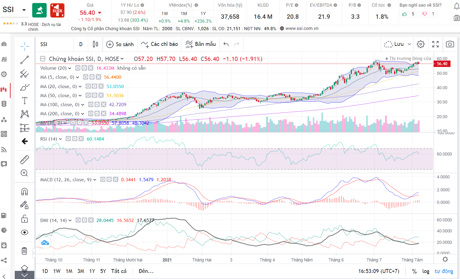Open the SSI ticker dropdown arrow
The height and width of the screenshot is (279, 460).
click(24, 10)
